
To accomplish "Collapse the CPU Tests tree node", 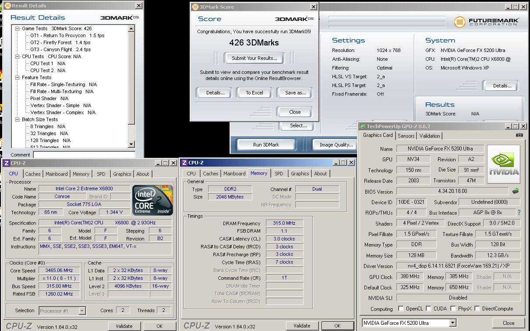I will [x=18, y=56].
